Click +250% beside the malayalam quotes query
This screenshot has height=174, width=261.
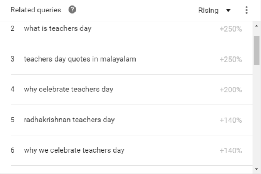pyautogui.click(x=231, y=59)
